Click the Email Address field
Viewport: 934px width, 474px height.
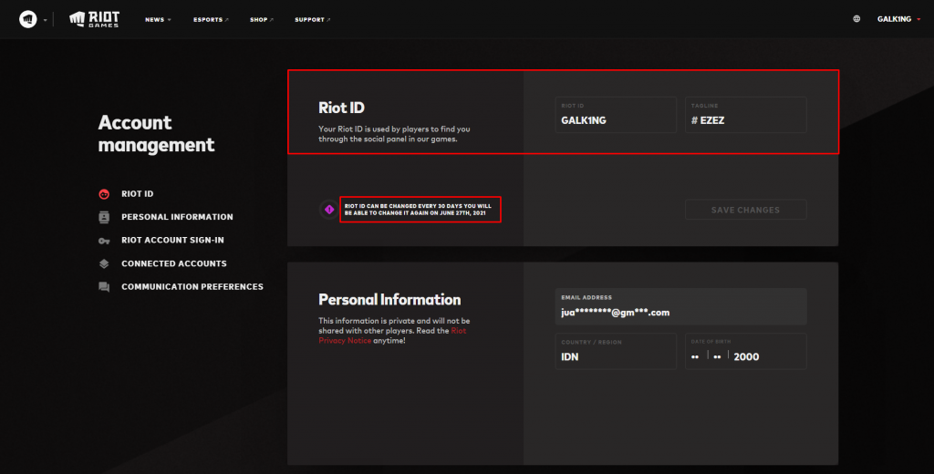point(680,307)
